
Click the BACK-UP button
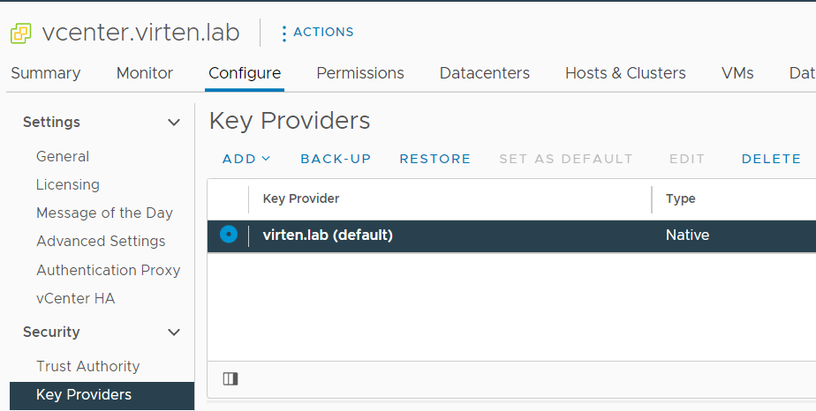(x=336, y=159)
